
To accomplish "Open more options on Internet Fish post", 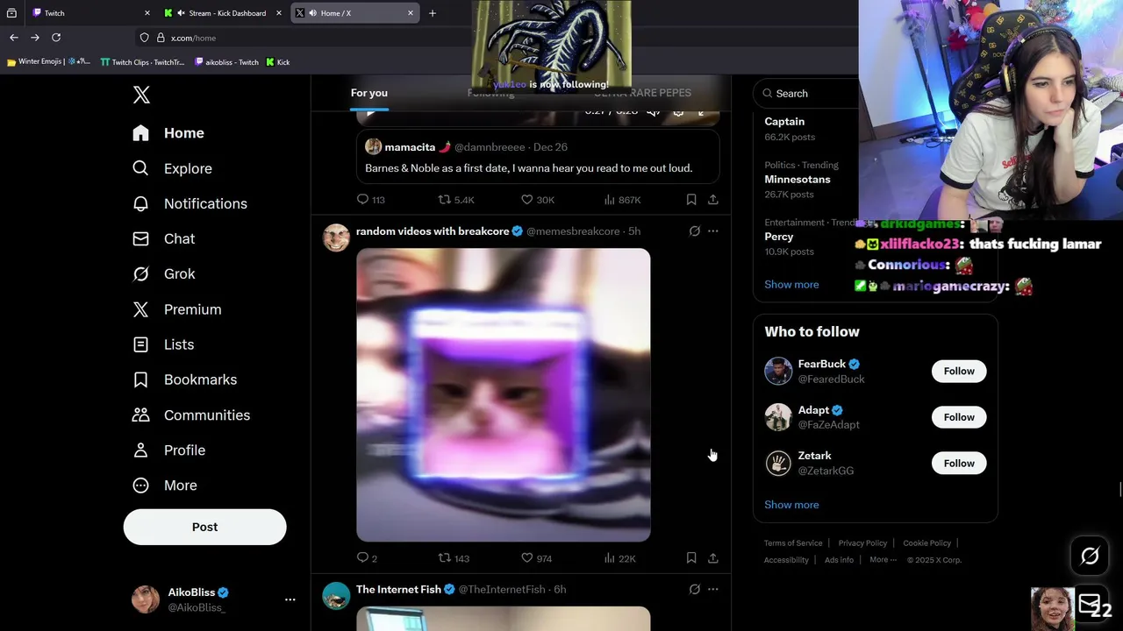I will (x=712, y=590).
